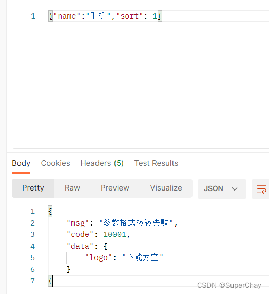Screen dimensions: 269x294
Task: Click the "不能为空" value in response
Action: [x=143, y=257]
